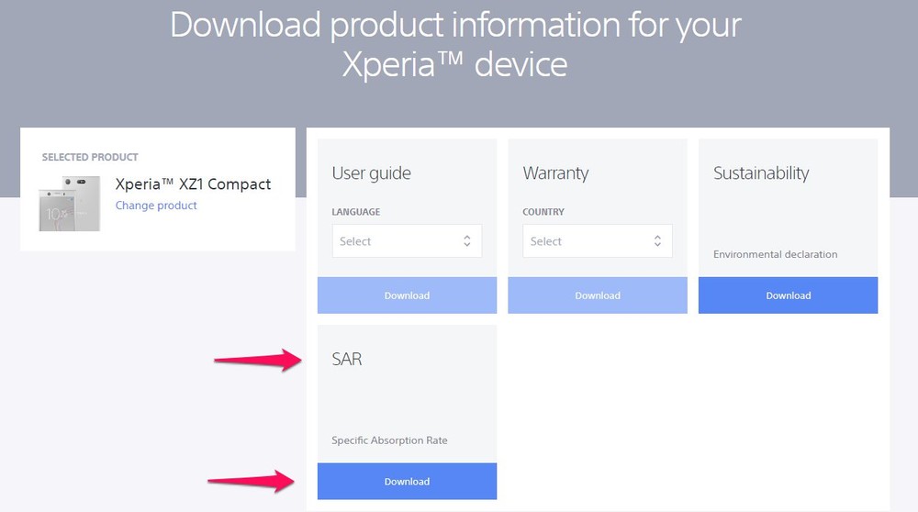The height and width of the screenshot is (512, 918).
Task: Click the COUNTRY field label
Action: pyautogui.click(x=543, y=212)
